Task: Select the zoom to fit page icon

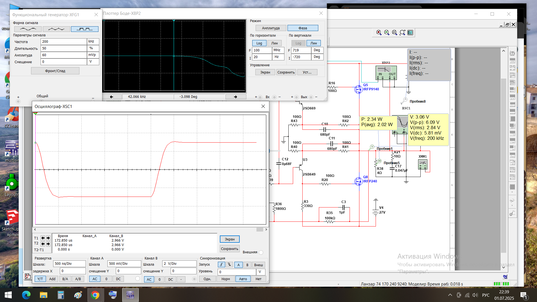Action: pyautogui.click(x=402, y=33)
